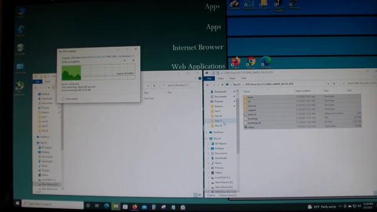Refresh the DVD Drive folder view

point(334,84)
